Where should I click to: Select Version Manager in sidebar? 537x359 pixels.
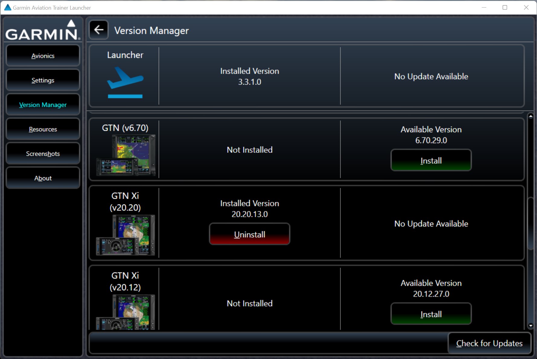click(x=43, y=105)
